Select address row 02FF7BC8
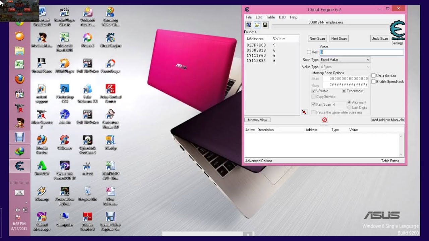The image size is (429, 241). pyautogui.click(x=272, y=45)
